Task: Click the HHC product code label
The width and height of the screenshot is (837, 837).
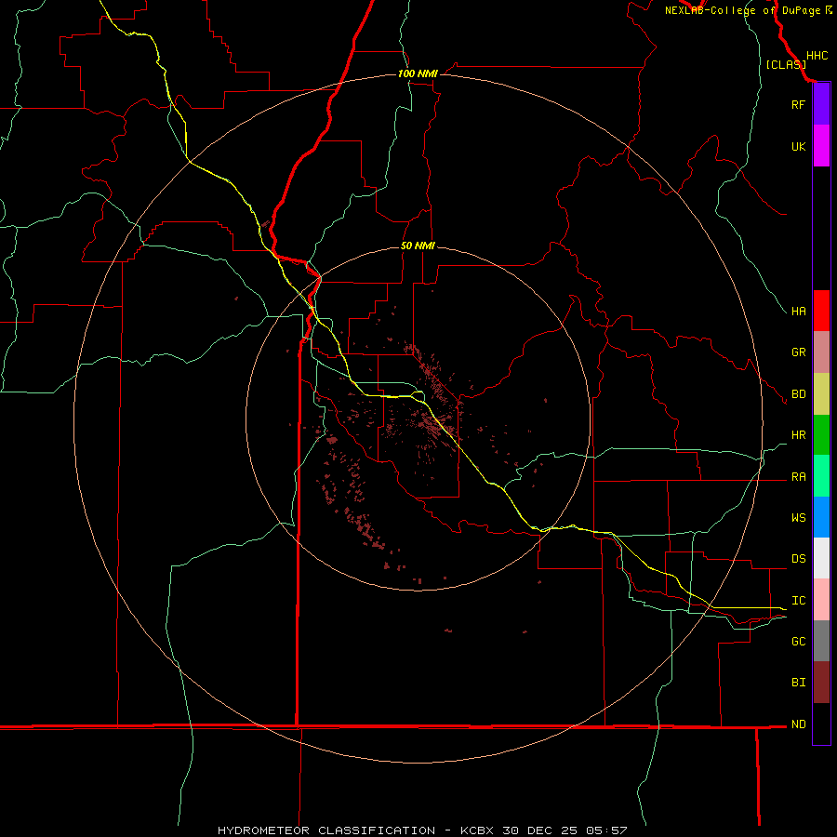Action: coord(817,56)
